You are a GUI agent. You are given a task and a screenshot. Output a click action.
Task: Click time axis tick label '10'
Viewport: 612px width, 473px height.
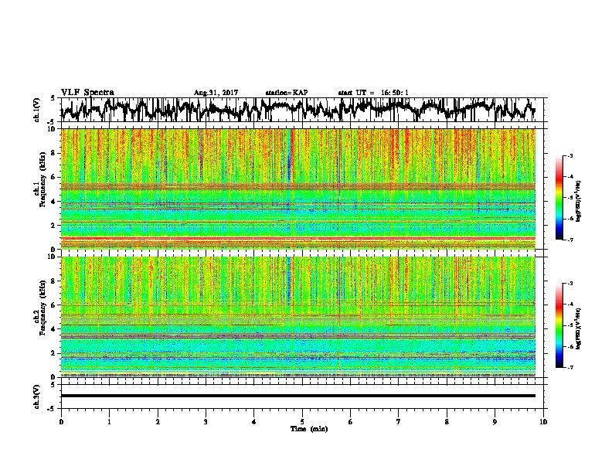click(543, 422)
